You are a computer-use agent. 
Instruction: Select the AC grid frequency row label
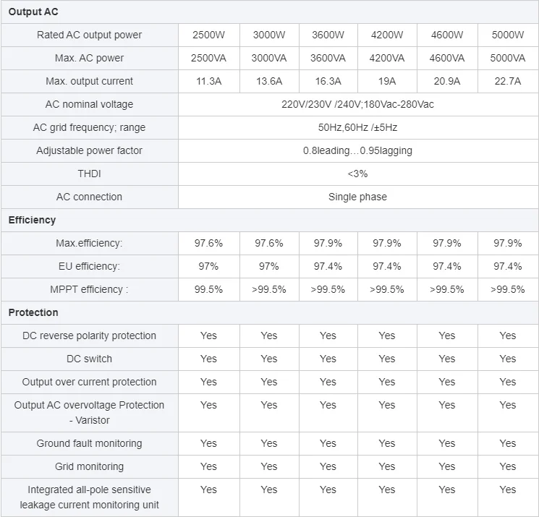click(x=89, y=127)
